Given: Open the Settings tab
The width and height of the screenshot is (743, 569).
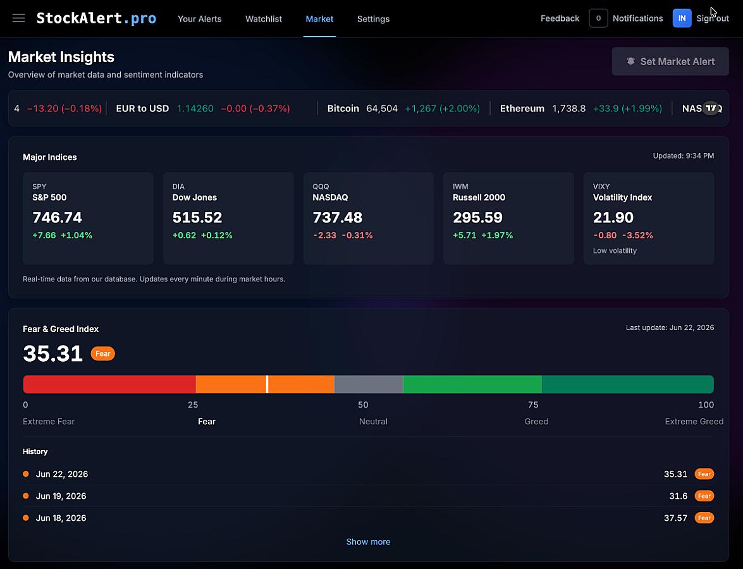Looking at the screenshot, I should [373, 19].
